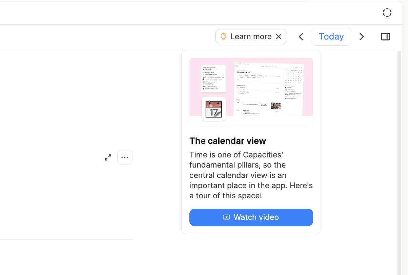Screen dimensions: 408x275
Task: Expand the entry with diagonal arrows icon
Action: pyautogui.click(x=108, y=157)
